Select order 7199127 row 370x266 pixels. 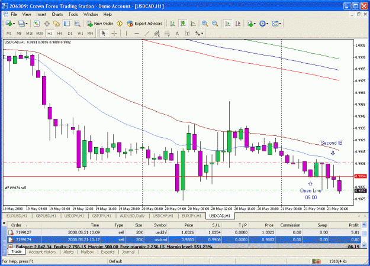click(x=184, y=232)
